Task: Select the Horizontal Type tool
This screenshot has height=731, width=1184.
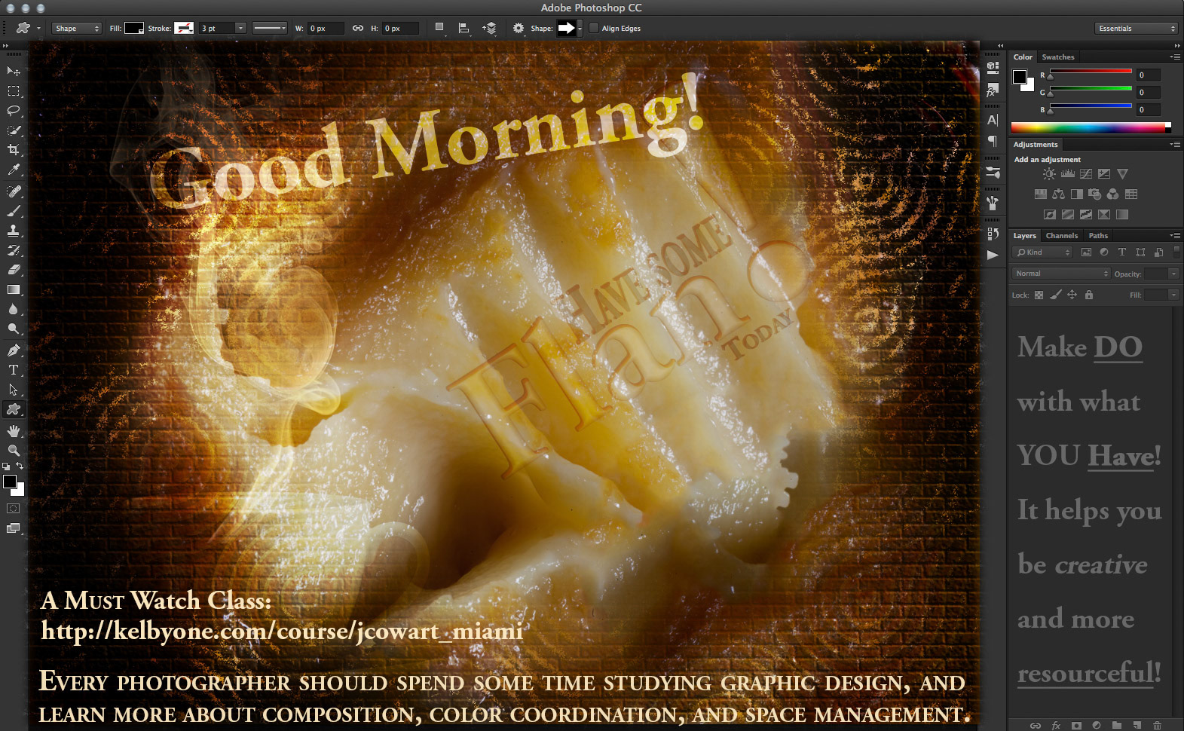Action: (14, 370)
